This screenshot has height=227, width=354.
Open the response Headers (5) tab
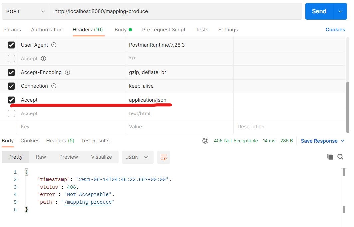tap(60, 141)
